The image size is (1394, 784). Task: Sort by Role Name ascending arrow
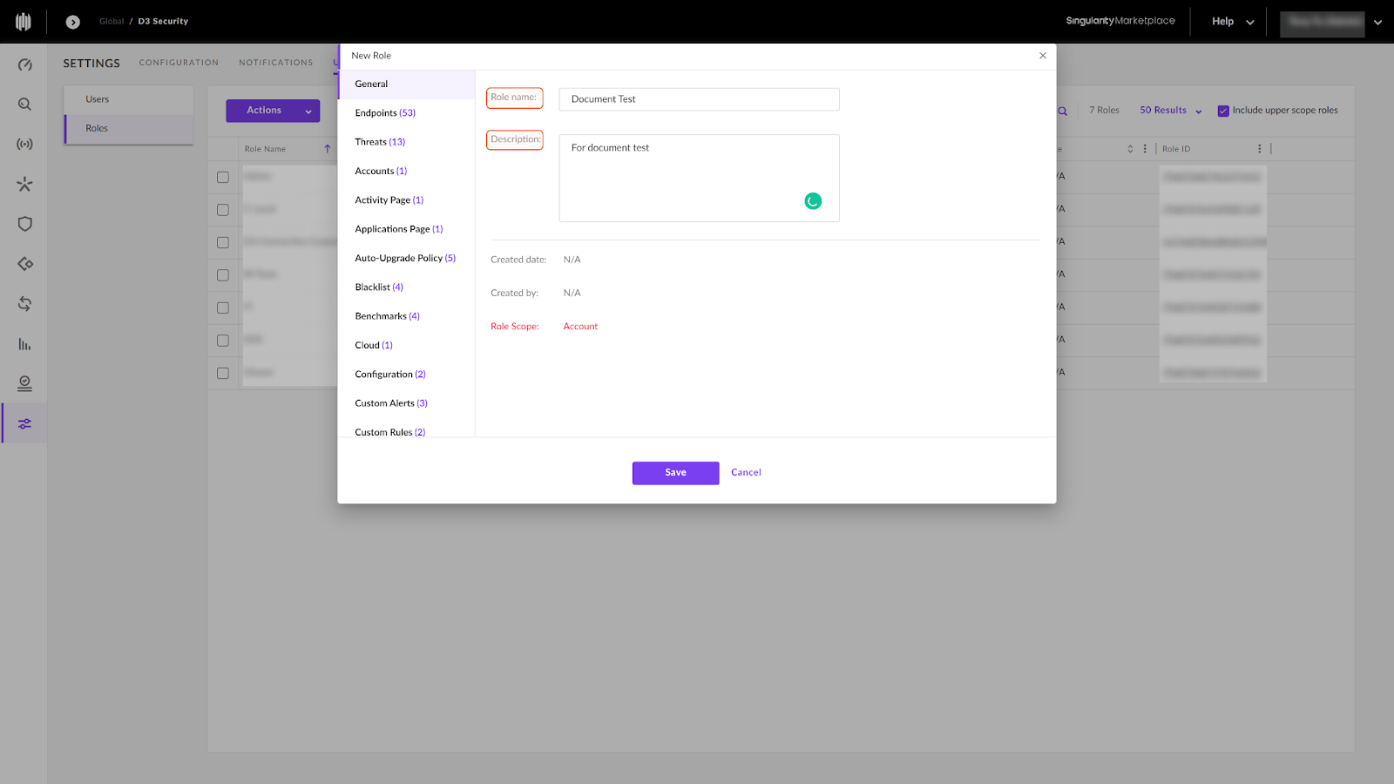(x=328, y=149)
